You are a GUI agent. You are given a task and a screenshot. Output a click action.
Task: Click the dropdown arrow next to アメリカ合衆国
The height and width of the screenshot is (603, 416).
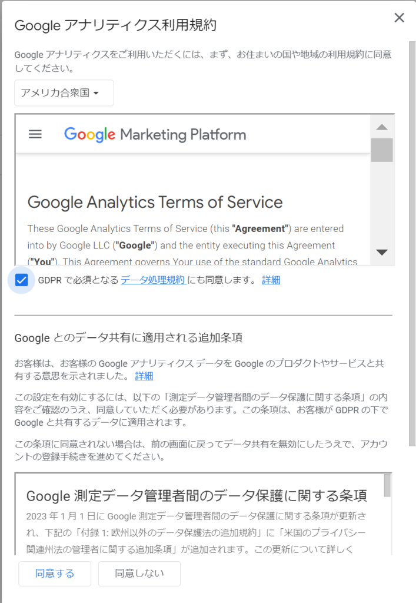pos(96,93)
